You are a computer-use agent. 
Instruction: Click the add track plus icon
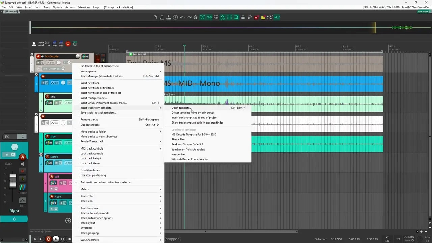pos(68,221)
